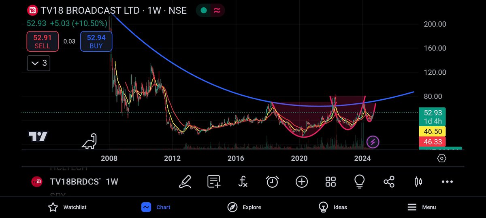Click the red 46.33 indicator value label

tap(432, 142)
